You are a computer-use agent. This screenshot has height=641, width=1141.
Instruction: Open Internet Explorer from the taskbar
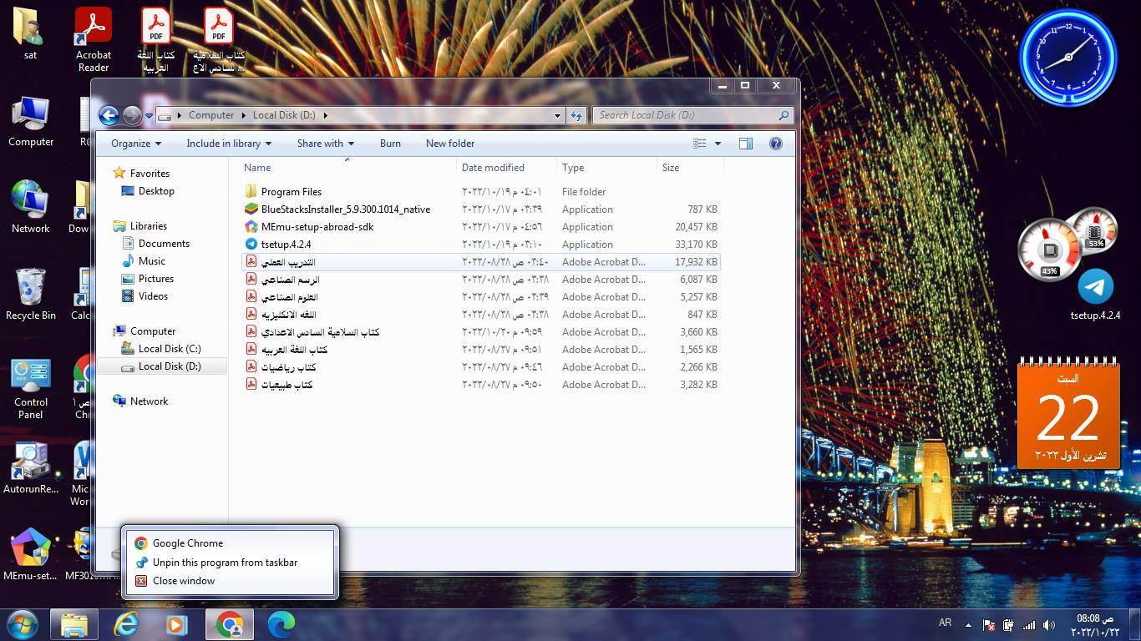click(127, 624)
